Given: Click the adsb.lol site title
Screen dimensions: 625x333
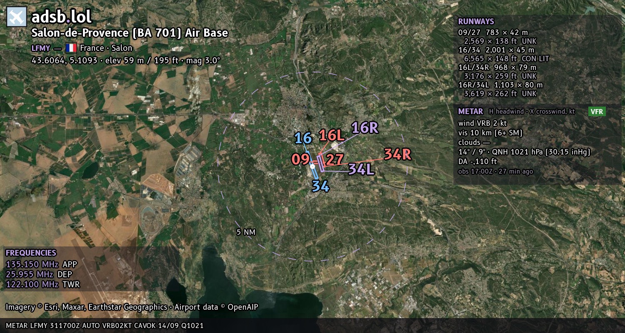Looking at the screenshot, I should pos(61,17).
